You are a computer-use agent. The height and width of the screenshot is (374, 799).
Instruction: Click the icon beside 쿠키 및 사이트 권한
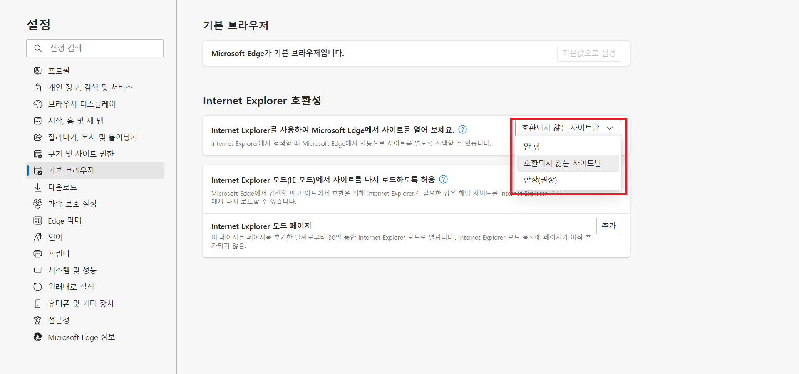coord(37,154)
